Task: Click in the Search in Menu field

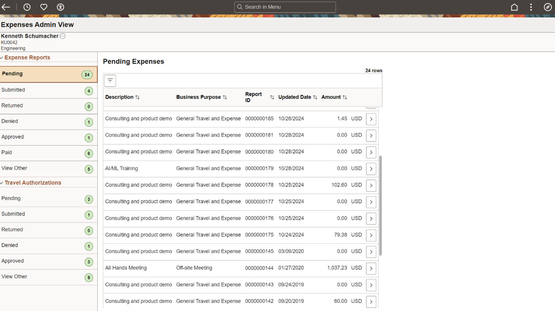Action: point(285,7)
